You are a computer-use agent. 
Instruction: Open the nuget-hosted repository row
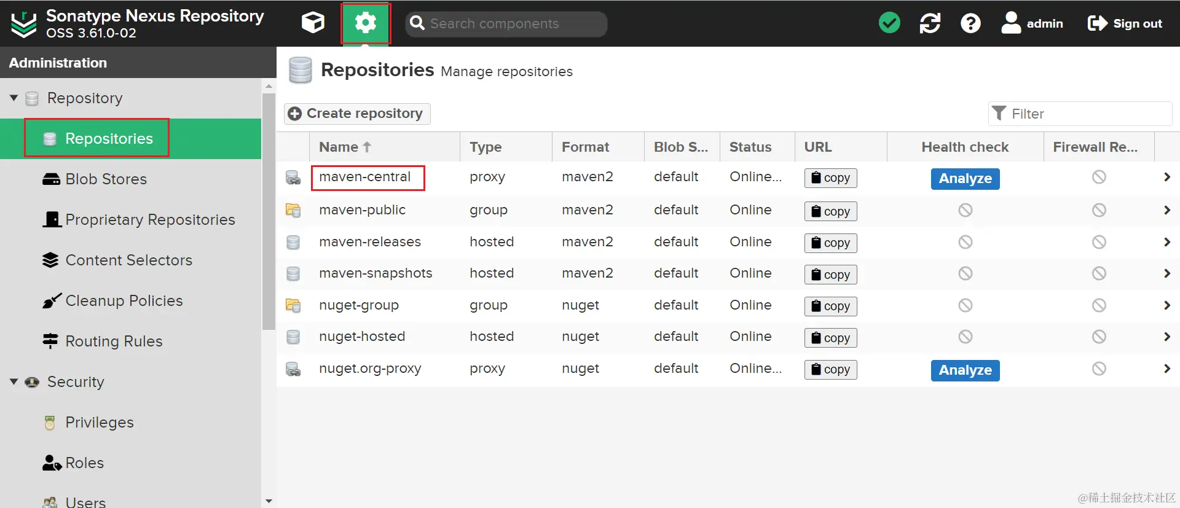coord(728,337)
